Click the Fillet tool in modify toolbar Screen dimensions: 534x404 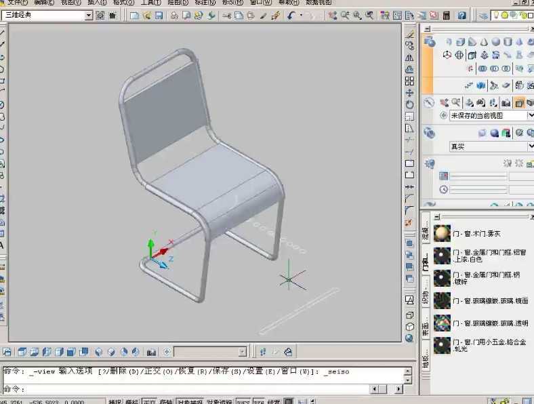[x=409, y=210]
